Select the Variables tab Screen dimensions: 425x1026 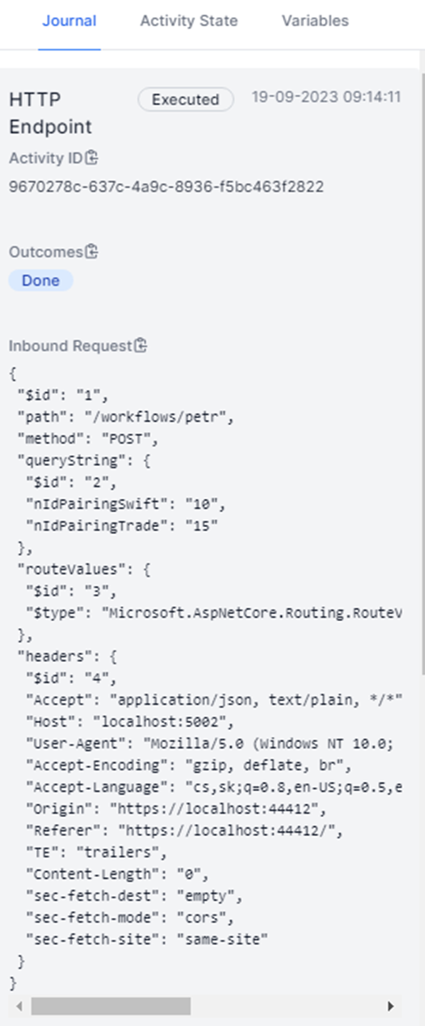click(x=315, y=21)
